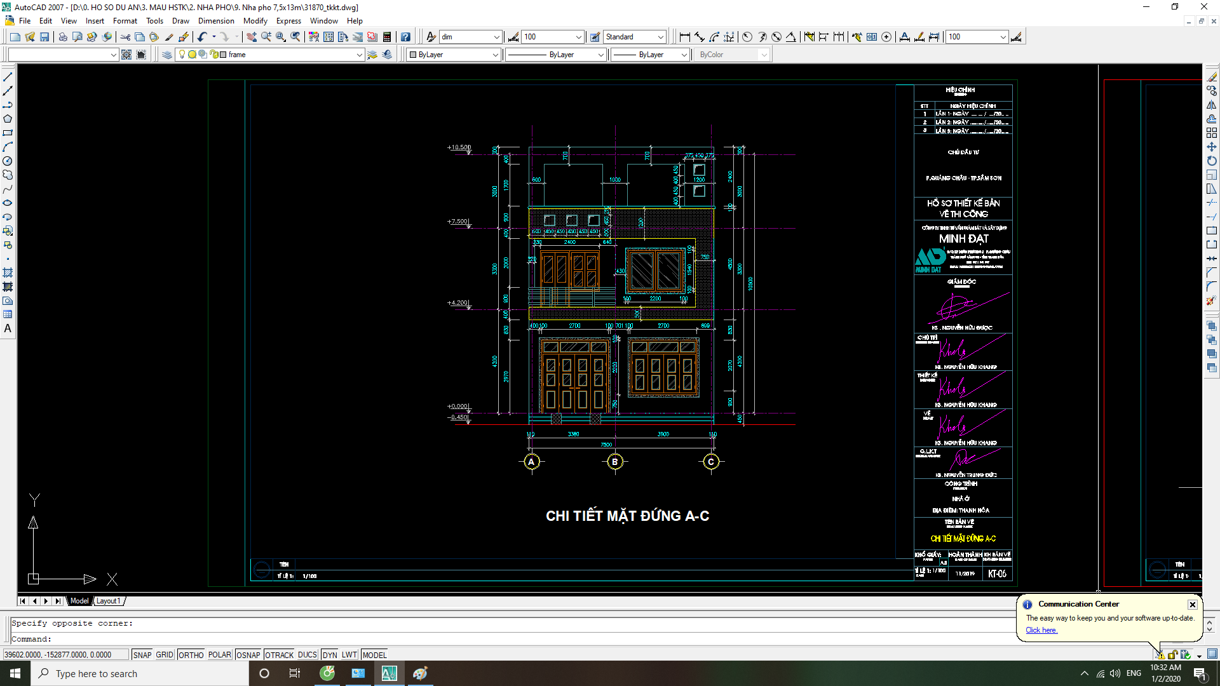Click the color swatch in the color control box
The height and width of the screenshot is (686, 1220).
pyautogui.click(x=412, y=55)
